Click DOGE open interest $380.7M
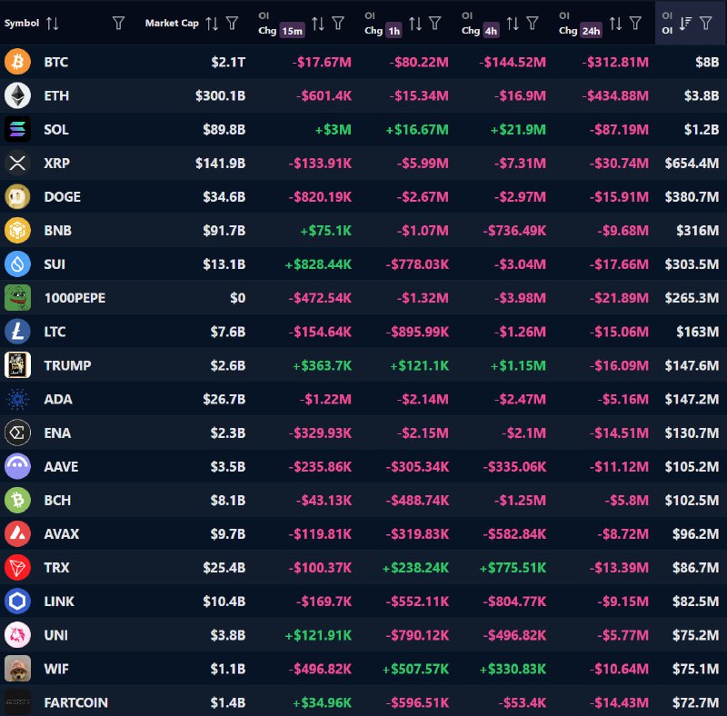 (692, 197)
